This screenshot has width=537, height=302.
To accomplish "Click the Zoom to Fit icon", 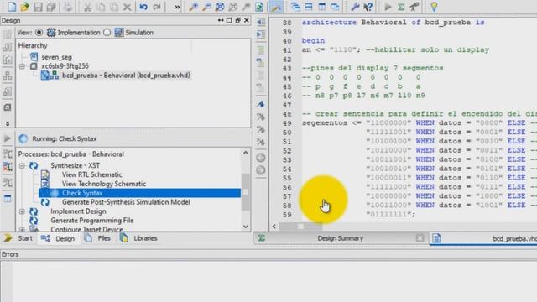I will pyautogui.click(x=220, y=7).
